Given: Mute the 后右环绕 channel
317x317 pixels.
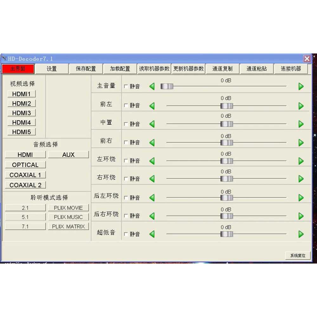Looking at the screenshot, I should coord(126,216).
